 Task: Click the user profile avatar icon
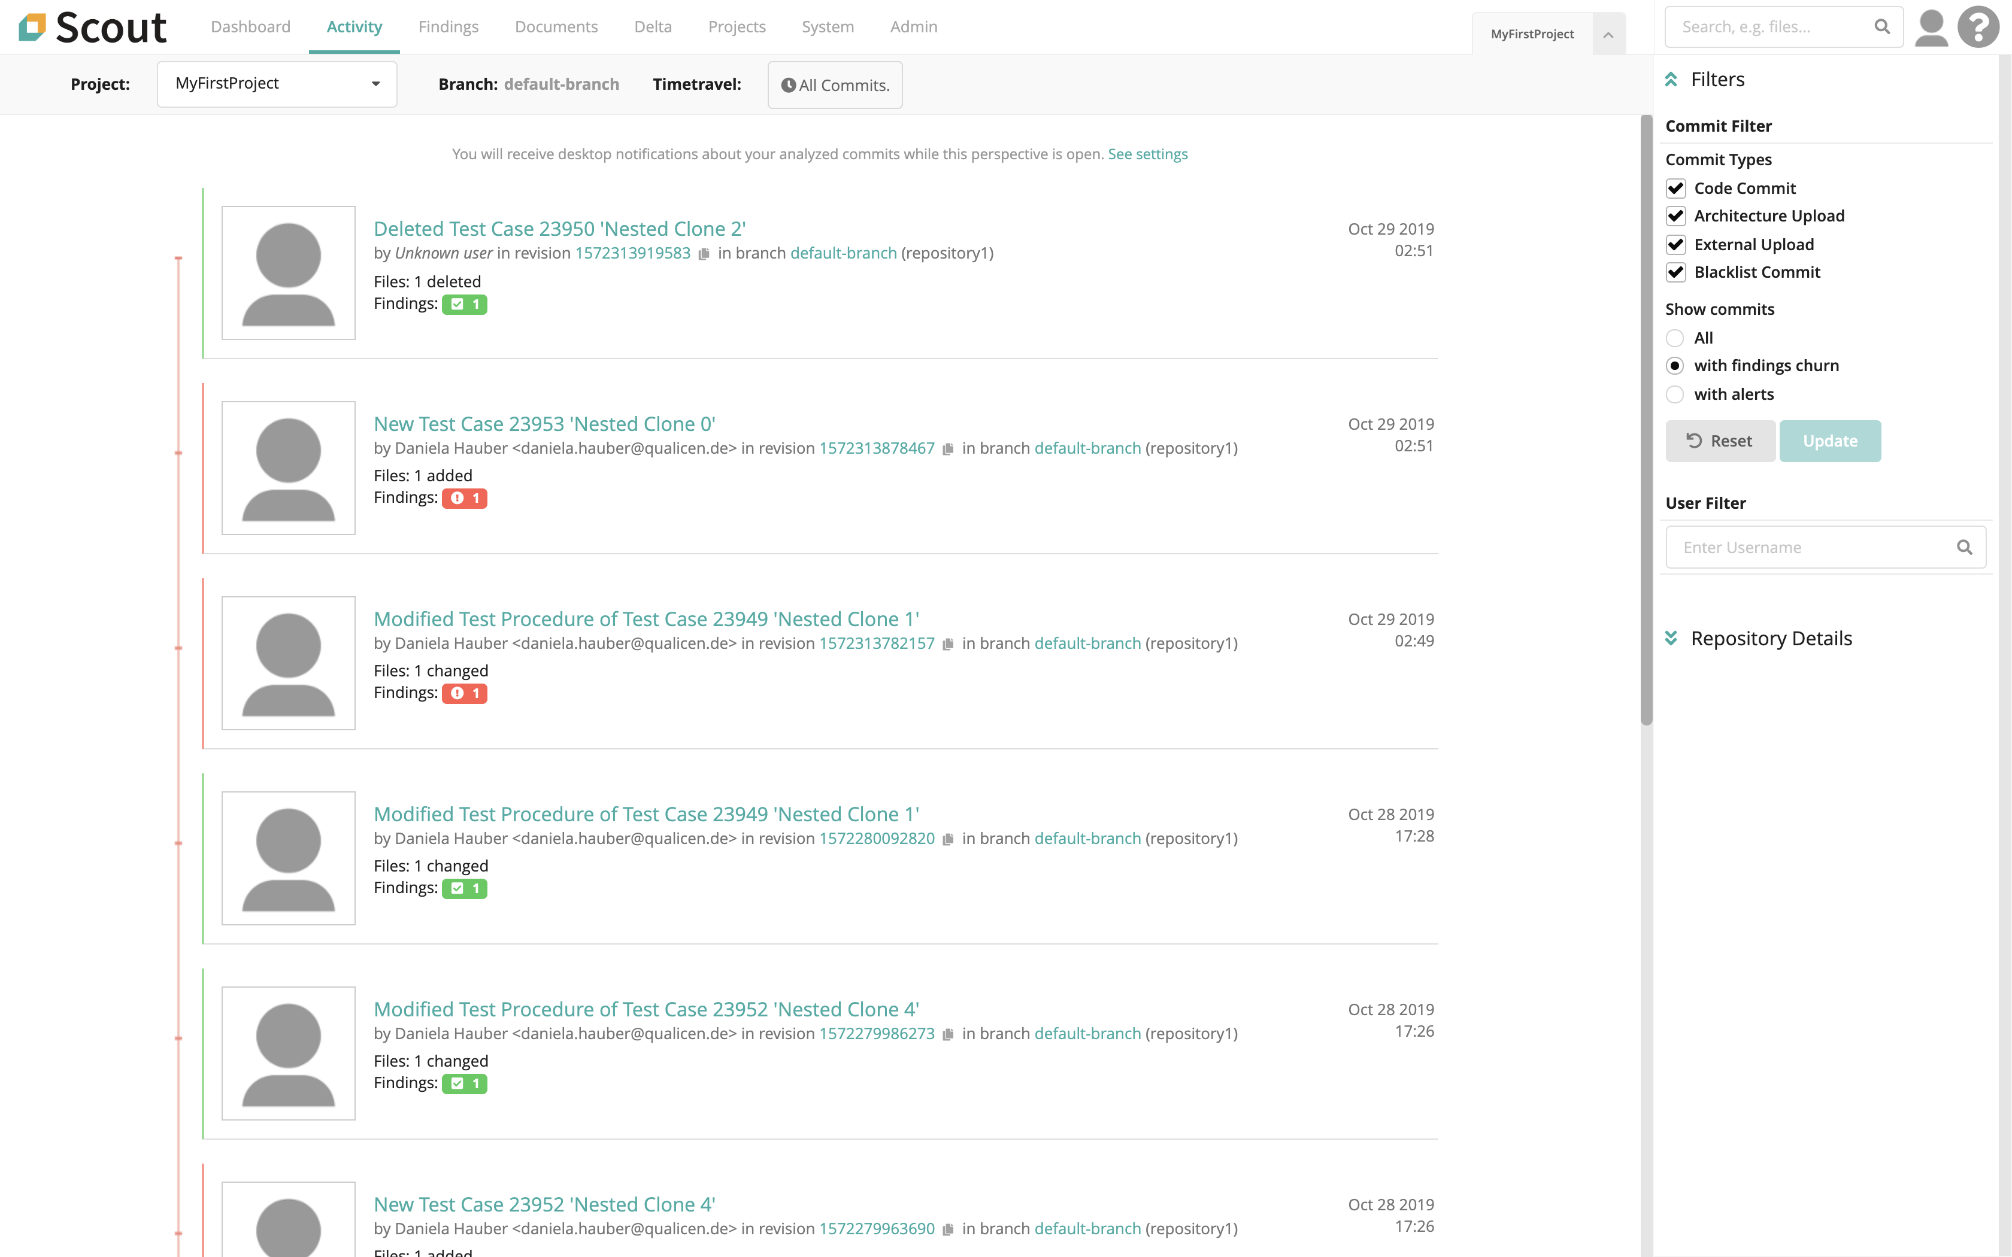(x=1931, y=26)
